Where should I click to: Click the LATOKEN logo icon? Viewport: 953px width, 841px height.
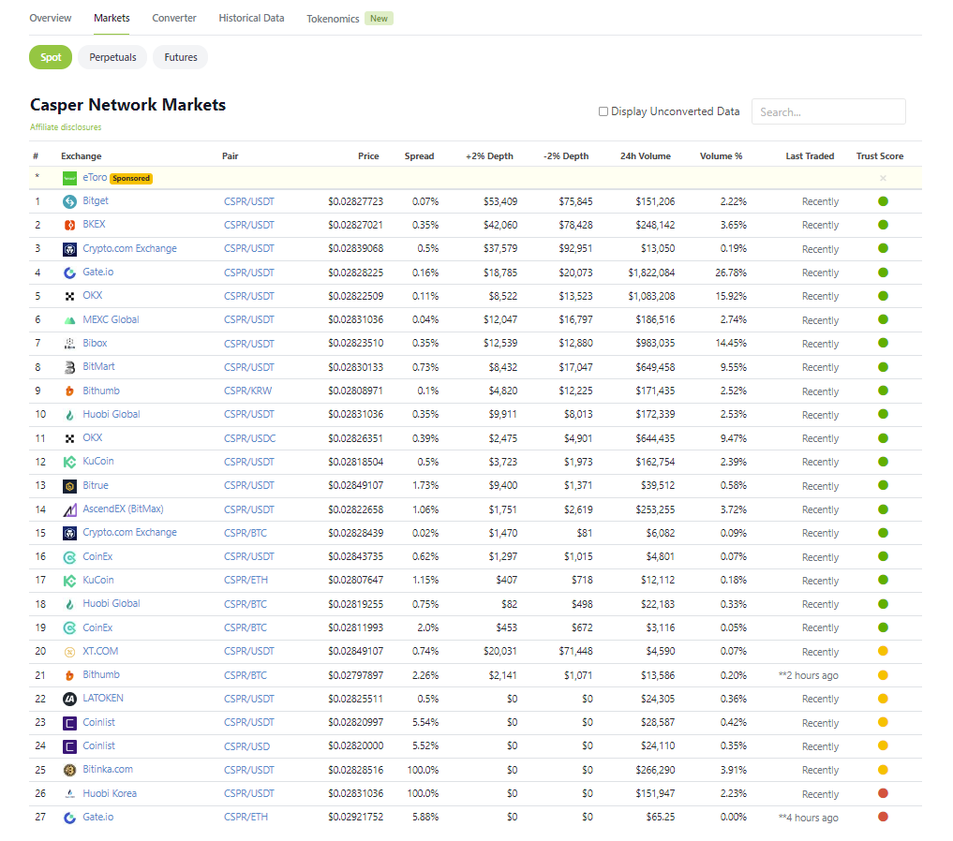[x=69, y=699]
